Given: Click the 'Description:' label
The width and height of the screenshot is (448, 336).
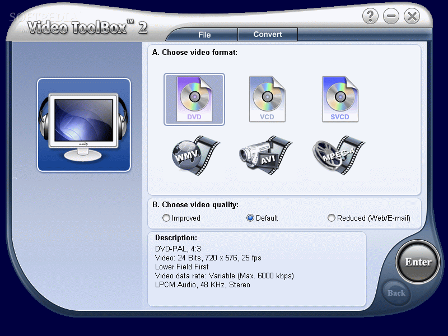Looking at the screenshot, I should tap(176, 237).
